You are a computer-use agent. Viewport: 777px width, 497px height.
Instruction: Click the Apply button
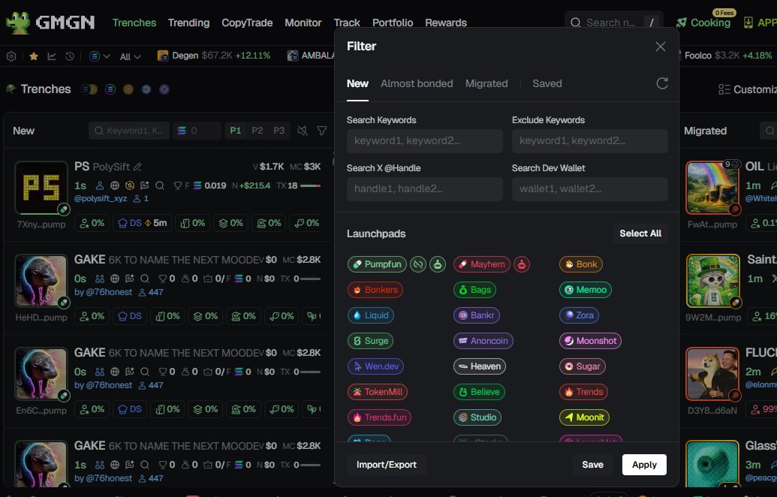644,465
